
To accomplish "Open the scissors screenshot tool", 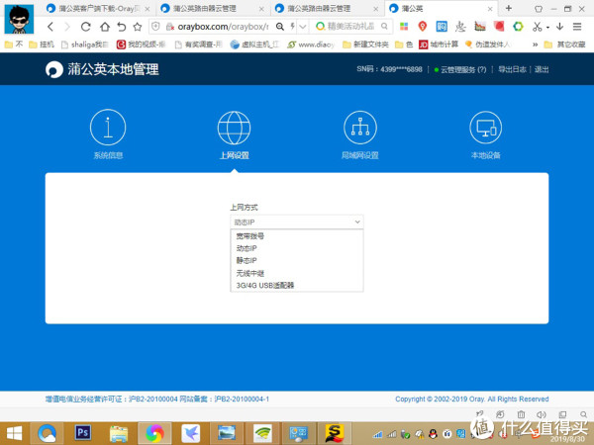I will coord(537,27).
